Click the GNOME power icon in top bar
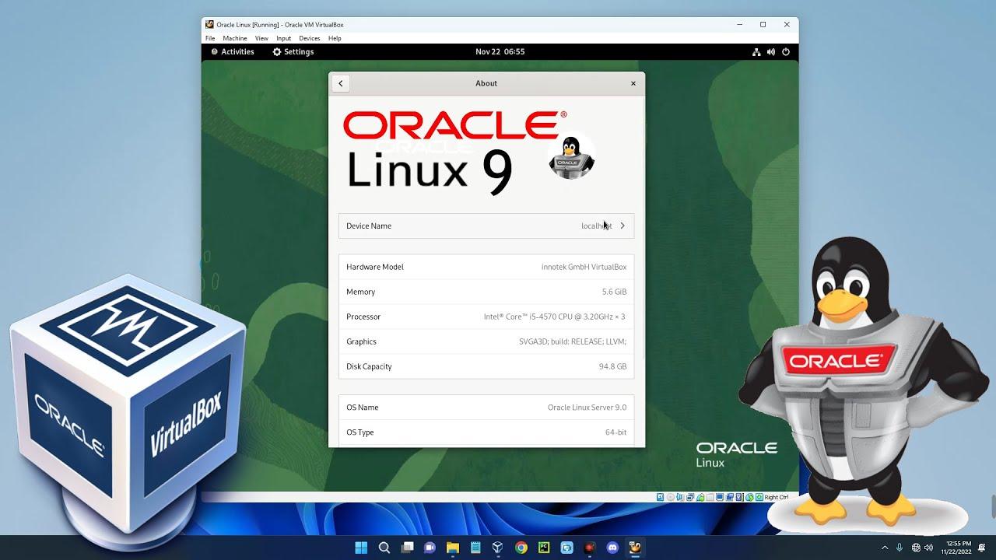This screenshot has width=996, height=560. tap(786, 52)
